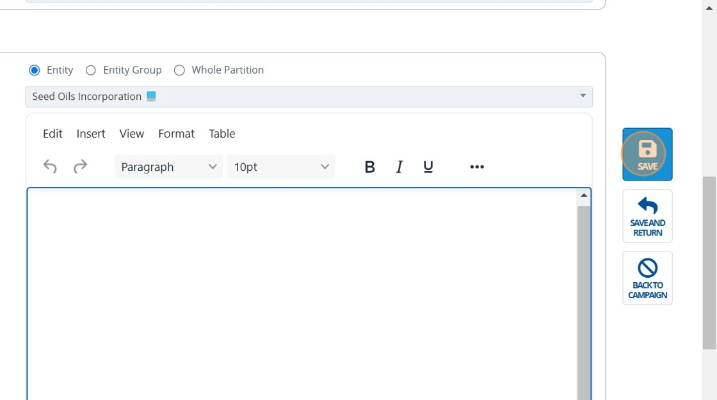Go back to campaign
This screenshot has height=400, width=717.
(x=647, y=278)
